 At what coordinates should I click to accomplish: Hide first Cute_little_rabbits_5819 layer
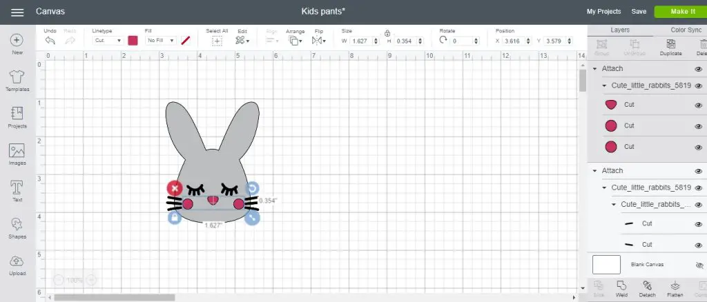(x=699, y=86)
